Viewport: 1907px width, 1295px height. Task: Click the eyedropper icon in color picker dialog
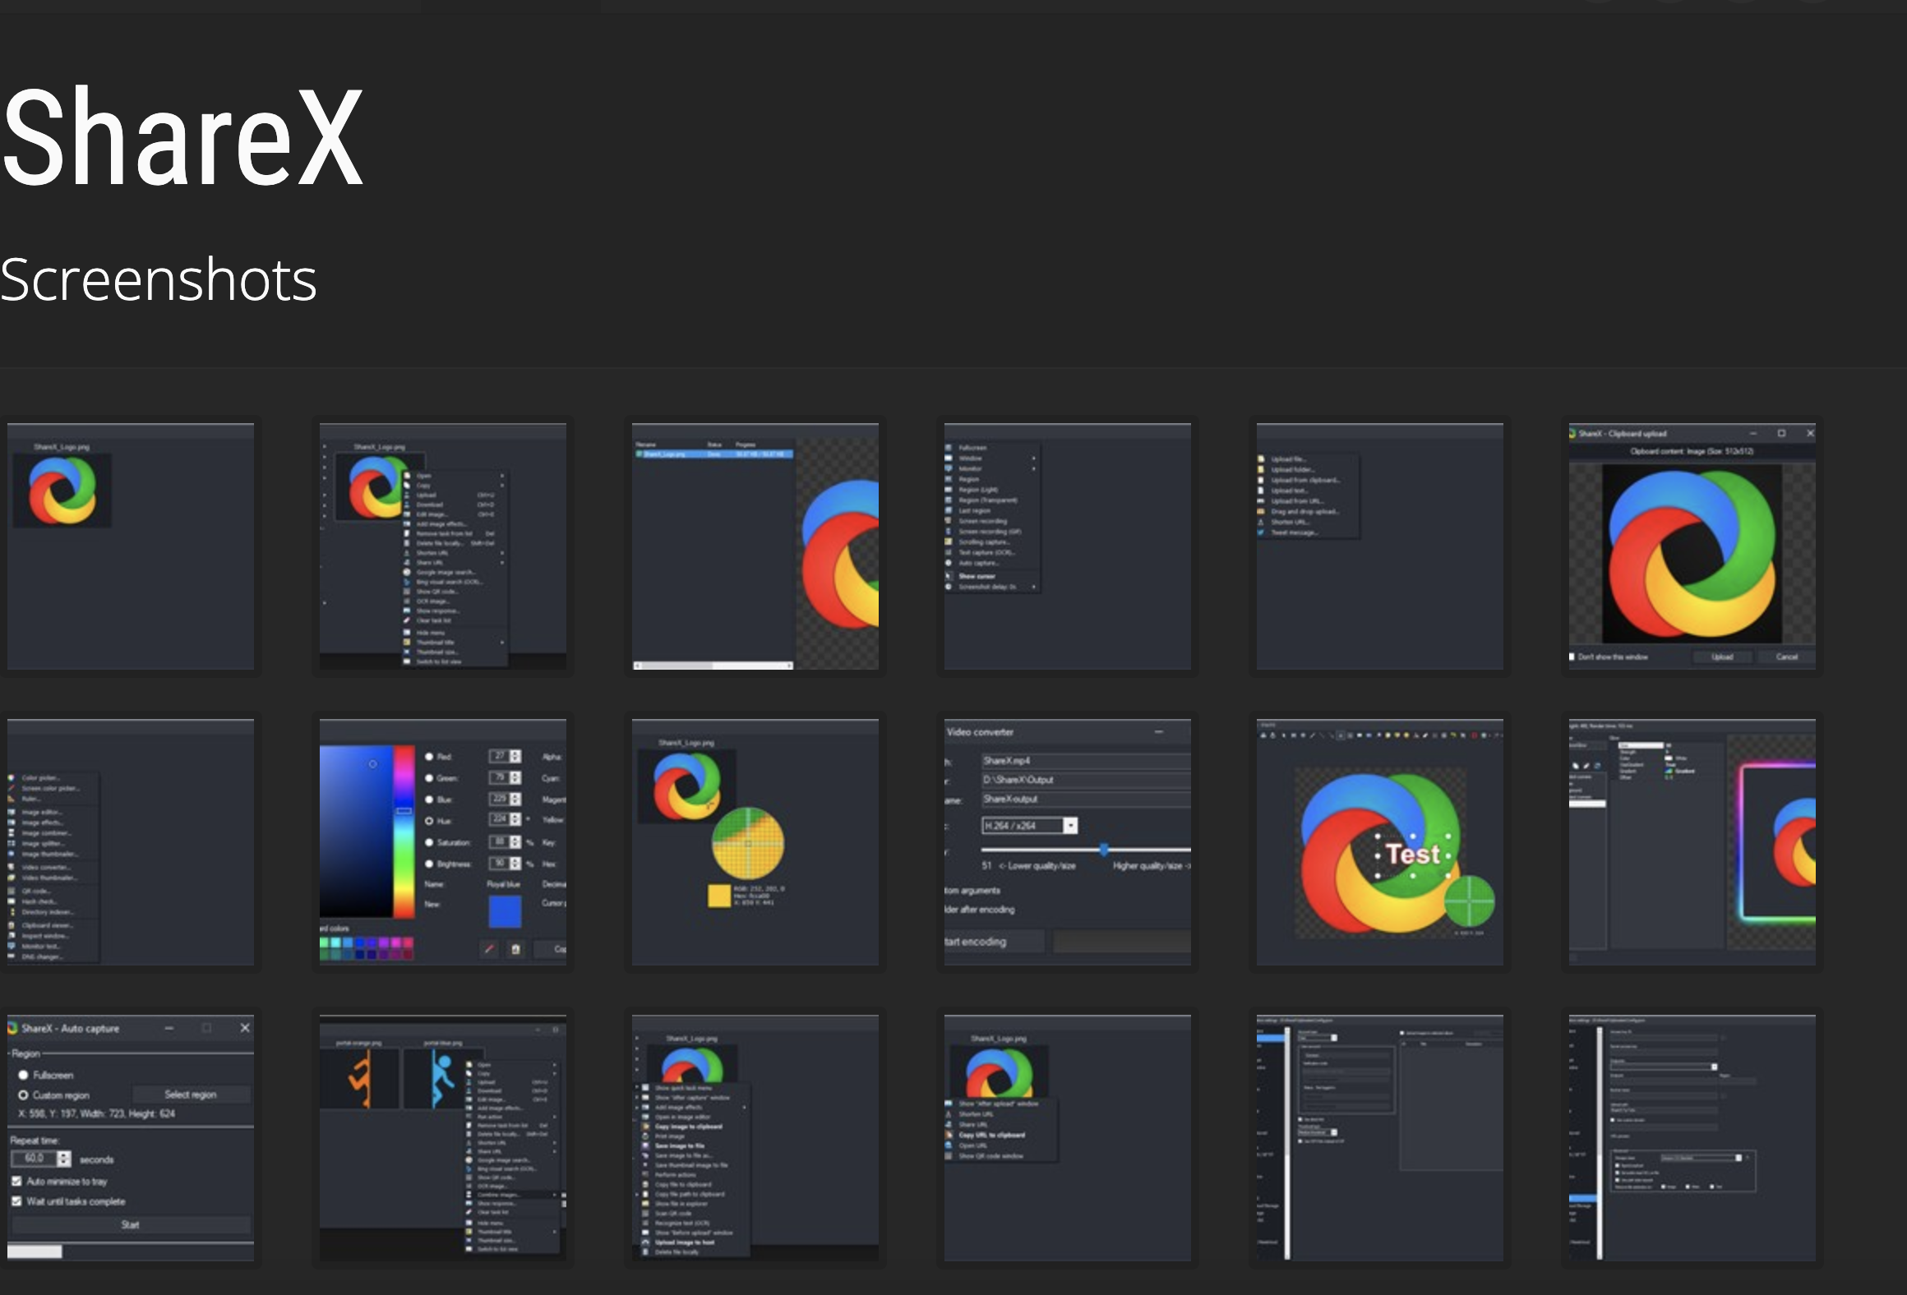click(x=489, y=949)
